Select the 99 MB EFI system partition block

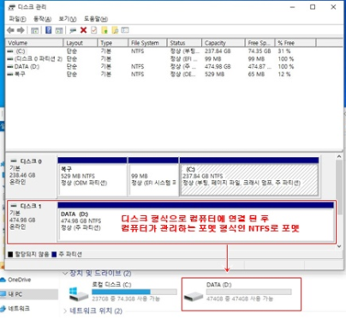point(153,177)
